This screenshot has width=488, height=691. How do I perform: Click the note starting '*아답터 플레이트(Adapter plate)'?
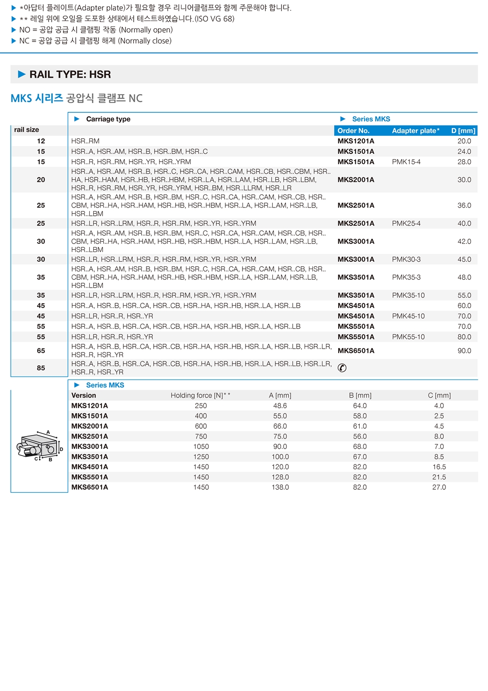[x=155, y=8]
